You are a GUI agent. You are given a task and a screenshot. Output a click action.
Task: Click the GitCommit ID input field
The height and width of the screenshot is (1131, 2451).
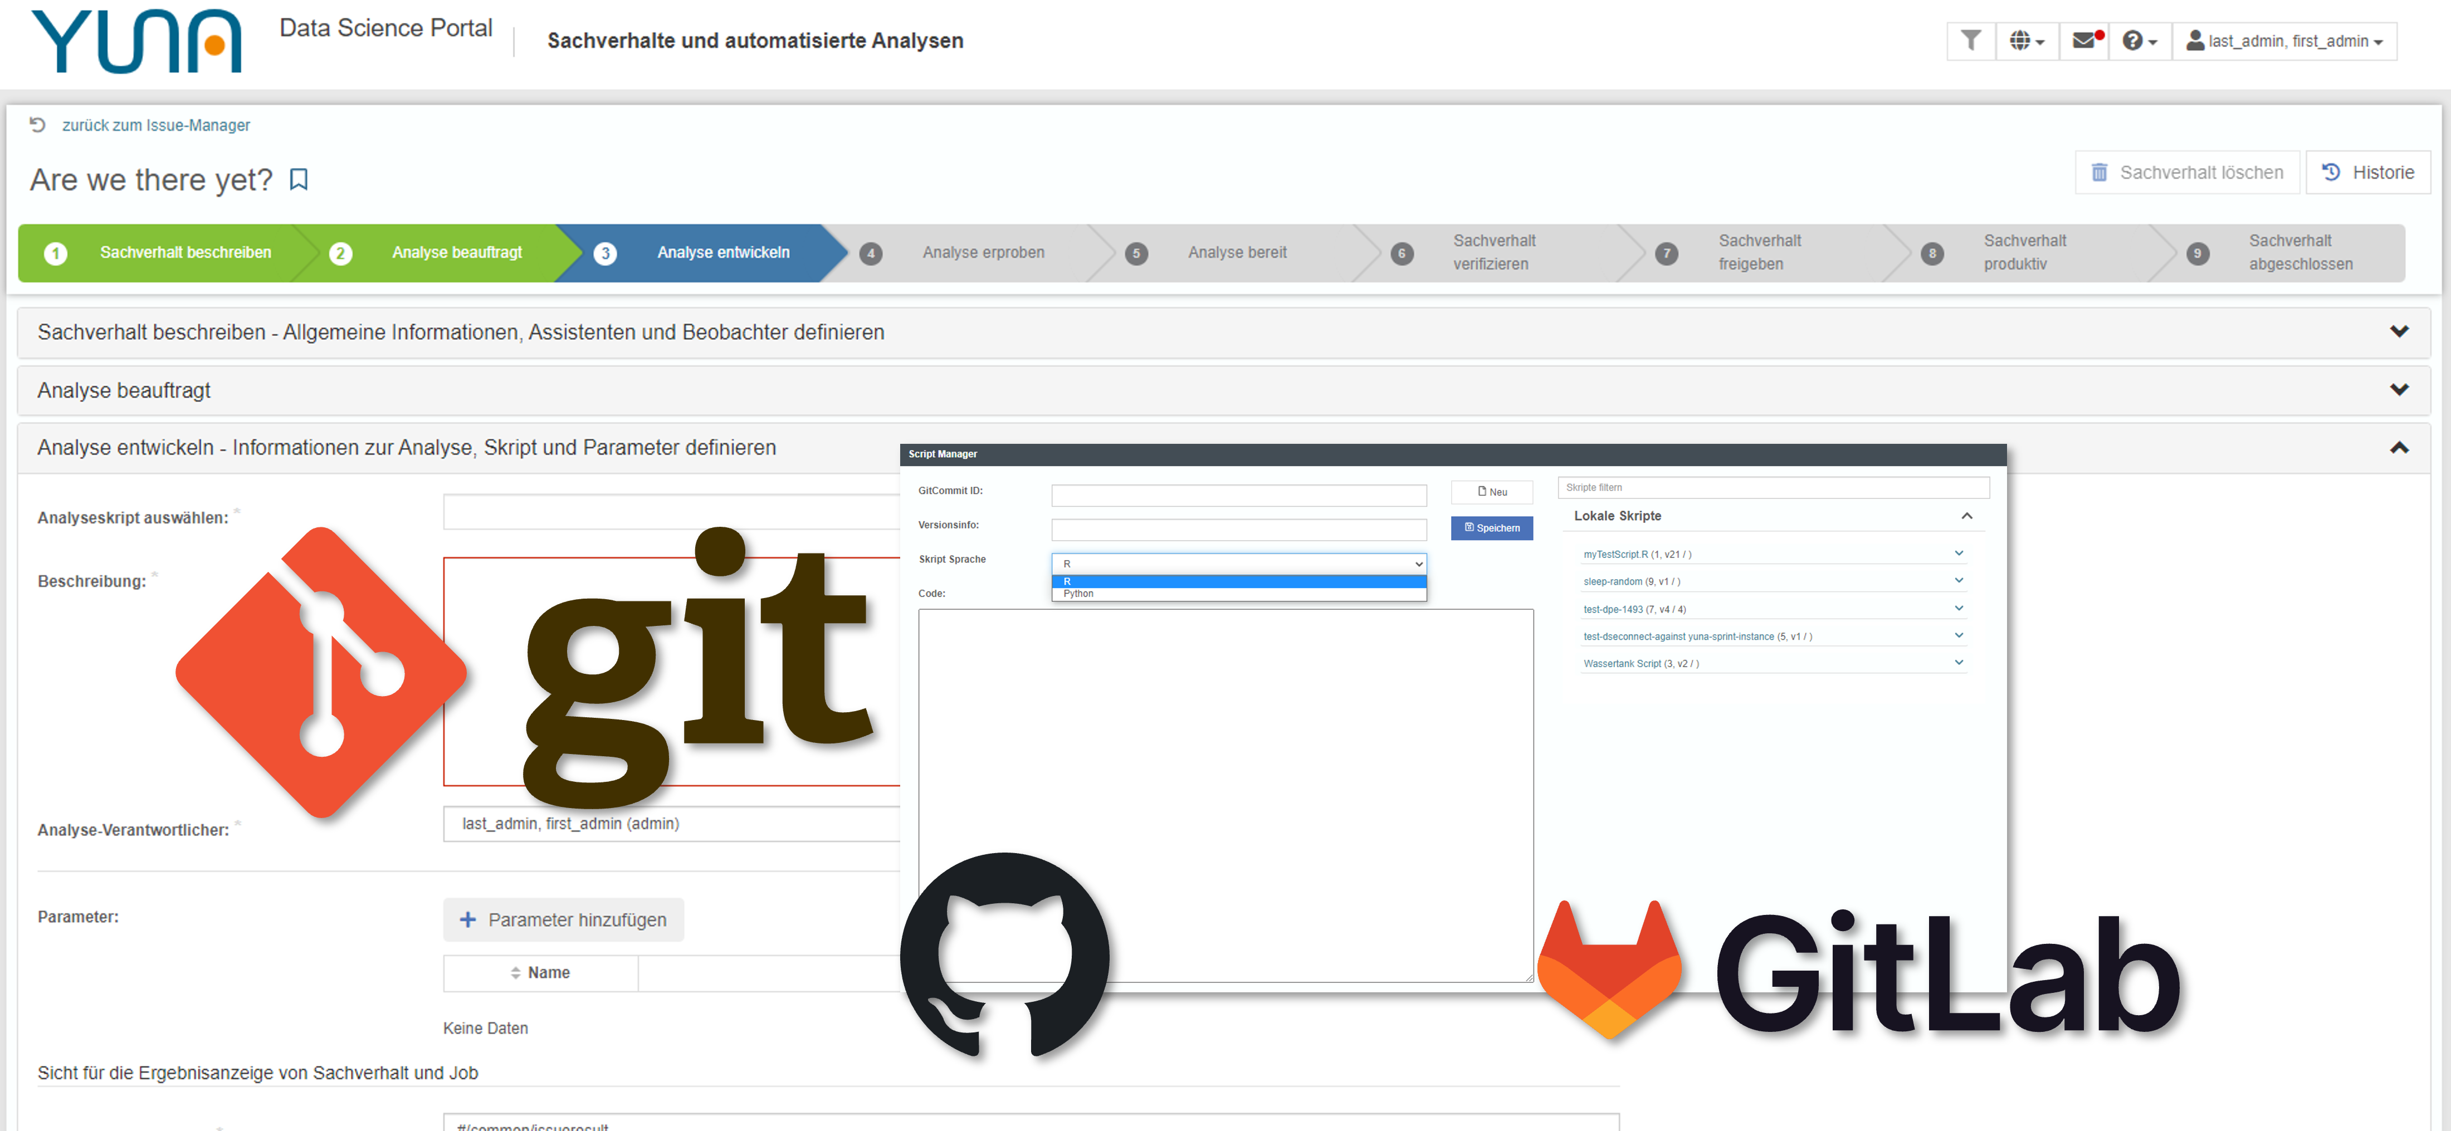[x=1238, y=494]
